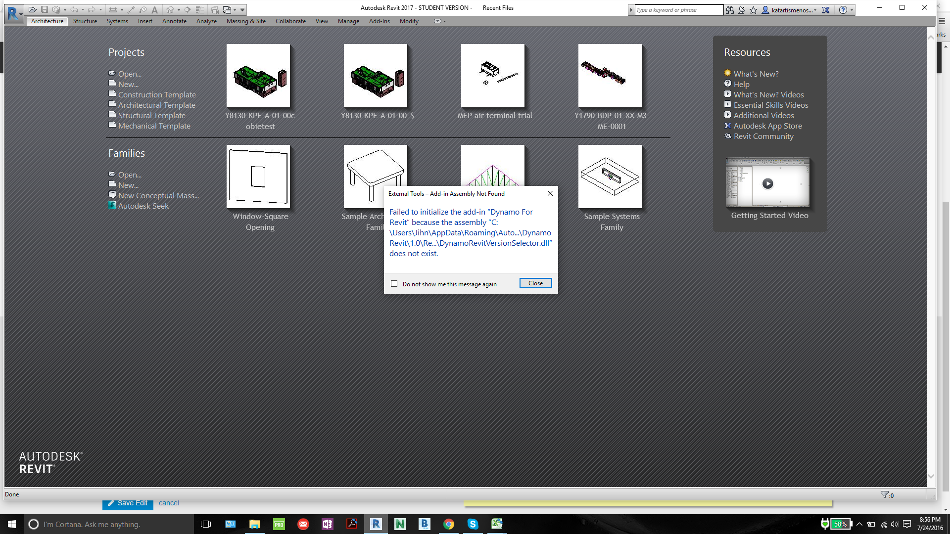Expand Customize Quick Access Toolbar dropdown
950x534 pixels.
[242, 9]
